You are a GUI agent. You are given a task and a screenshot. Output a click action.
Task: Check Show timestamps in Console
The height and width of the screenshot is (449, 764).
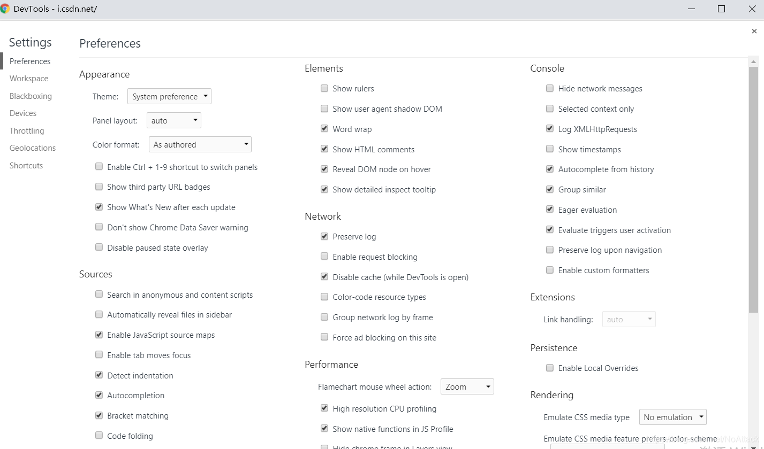[x=550, y=149]
